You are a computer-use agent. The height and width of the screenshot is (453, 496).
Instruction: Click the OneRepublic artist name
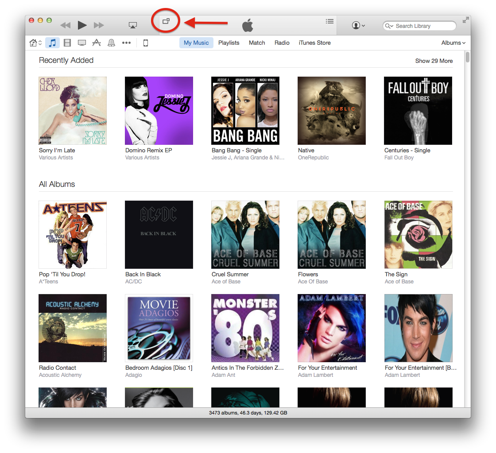coord(313,158)
